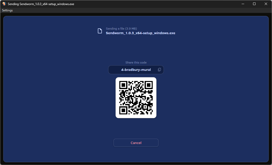
Task: Open the Settings menu
Action: click(x=7, y=10)
